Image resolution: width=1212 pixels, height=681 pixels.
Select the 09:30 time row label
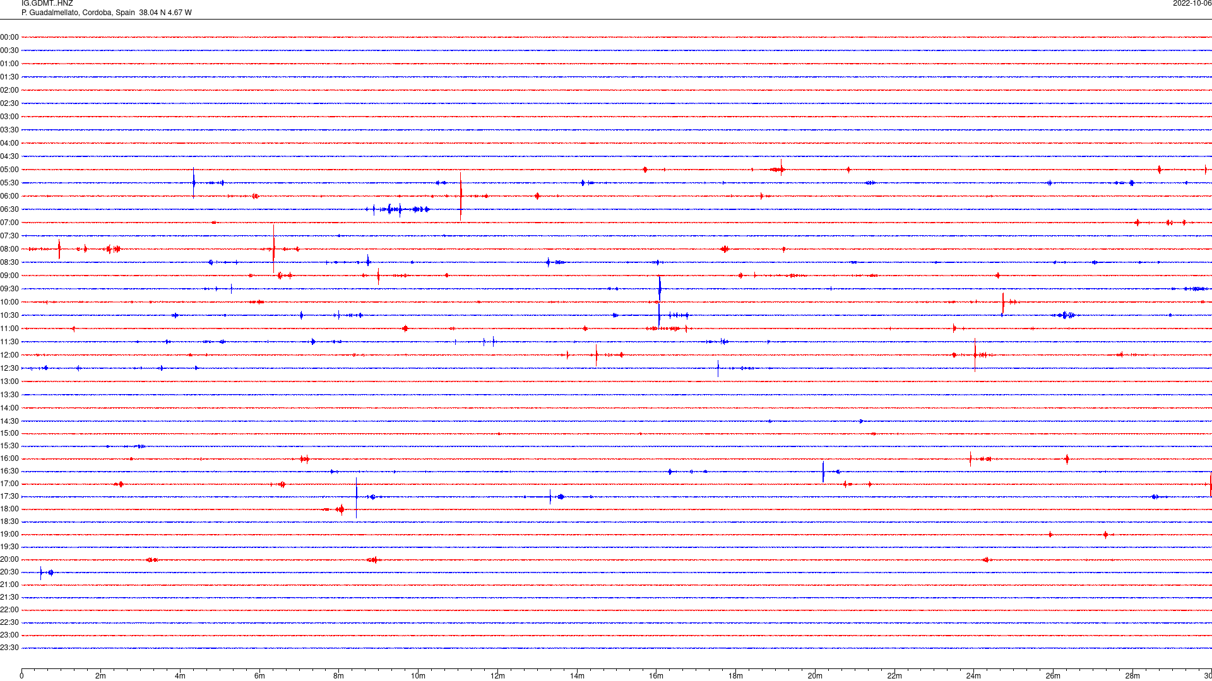pos(9,289)
